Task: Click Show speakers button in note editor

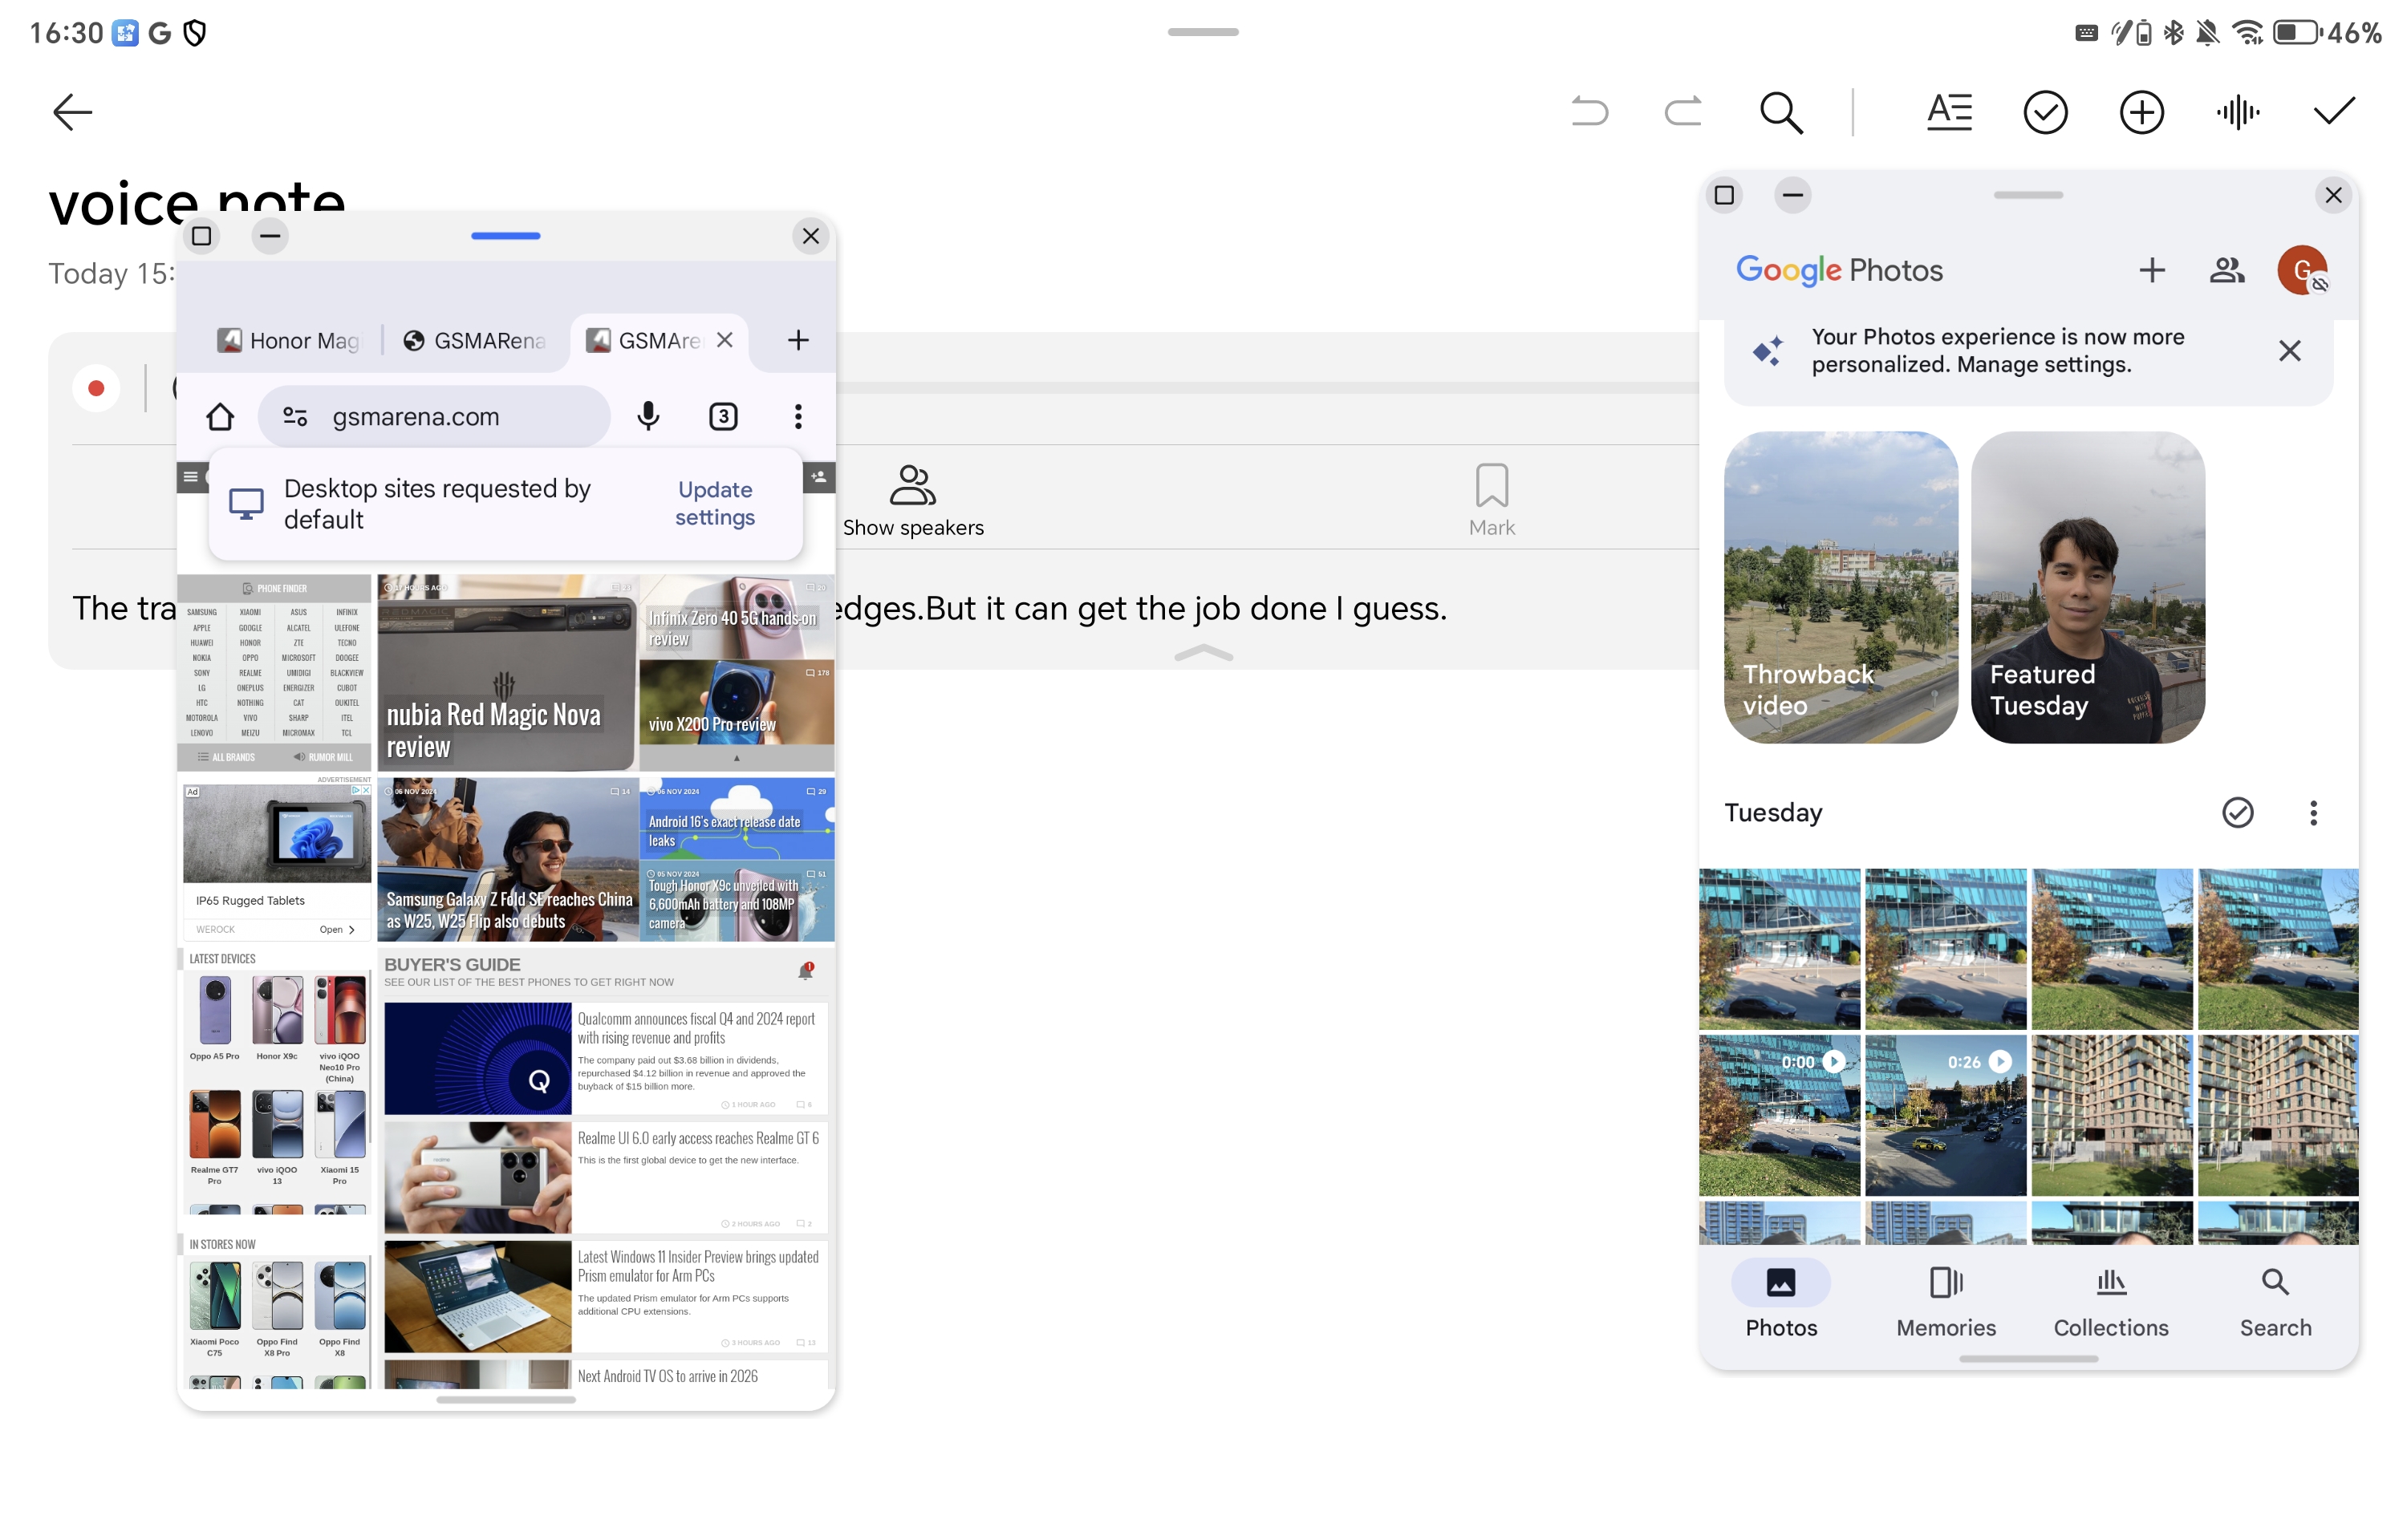Action: [x=912, y=498]
